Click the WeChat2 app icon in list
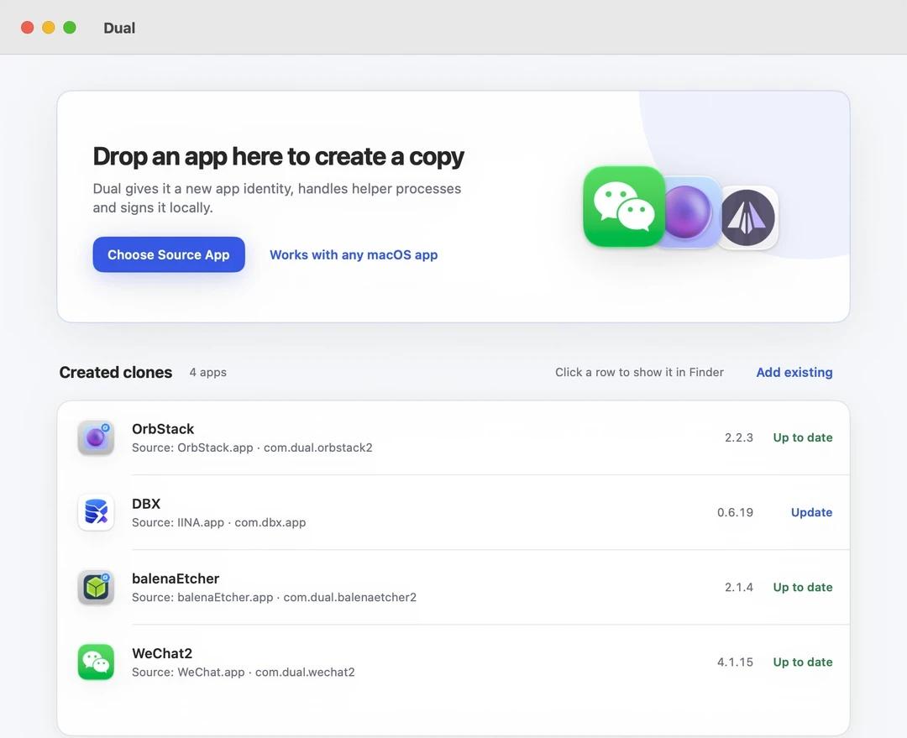This screenshot has width=907, height=738. (x=96, y=662)
